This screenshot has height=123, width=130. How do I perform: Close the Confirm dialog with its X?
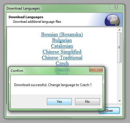click(x=96, y=69)
